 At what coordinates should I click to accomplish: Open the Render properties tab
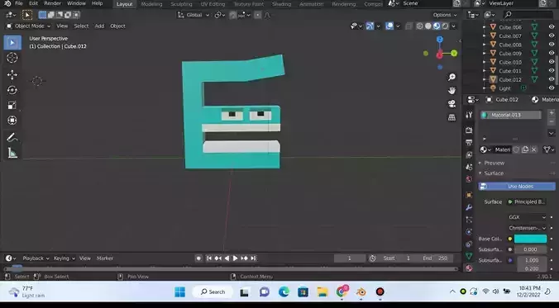(469, 130)
